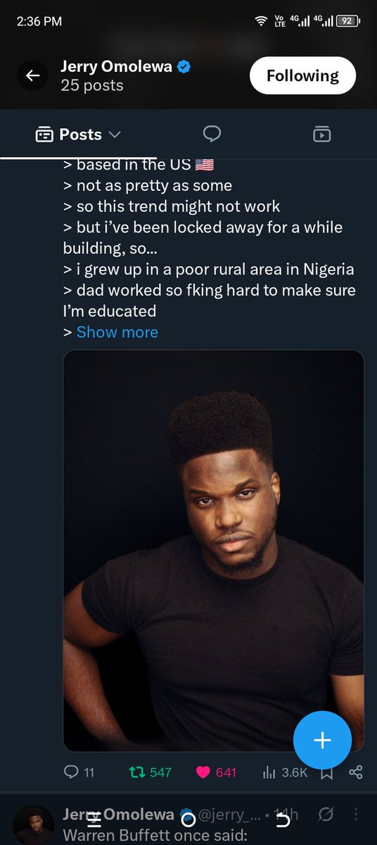Tap Show more to expand post text
Viewport: 377px width, 845px height.
click(x=117, y=332)
